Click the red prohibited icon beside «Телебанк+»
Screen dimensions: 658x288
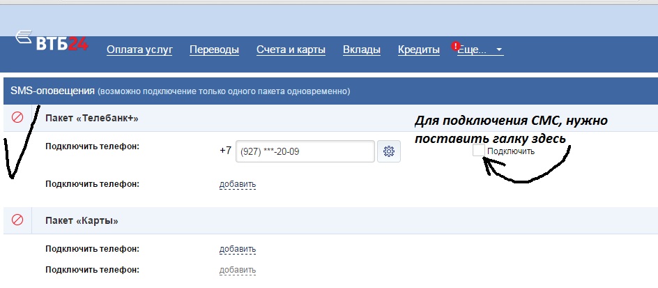click(x=18, y=119)
